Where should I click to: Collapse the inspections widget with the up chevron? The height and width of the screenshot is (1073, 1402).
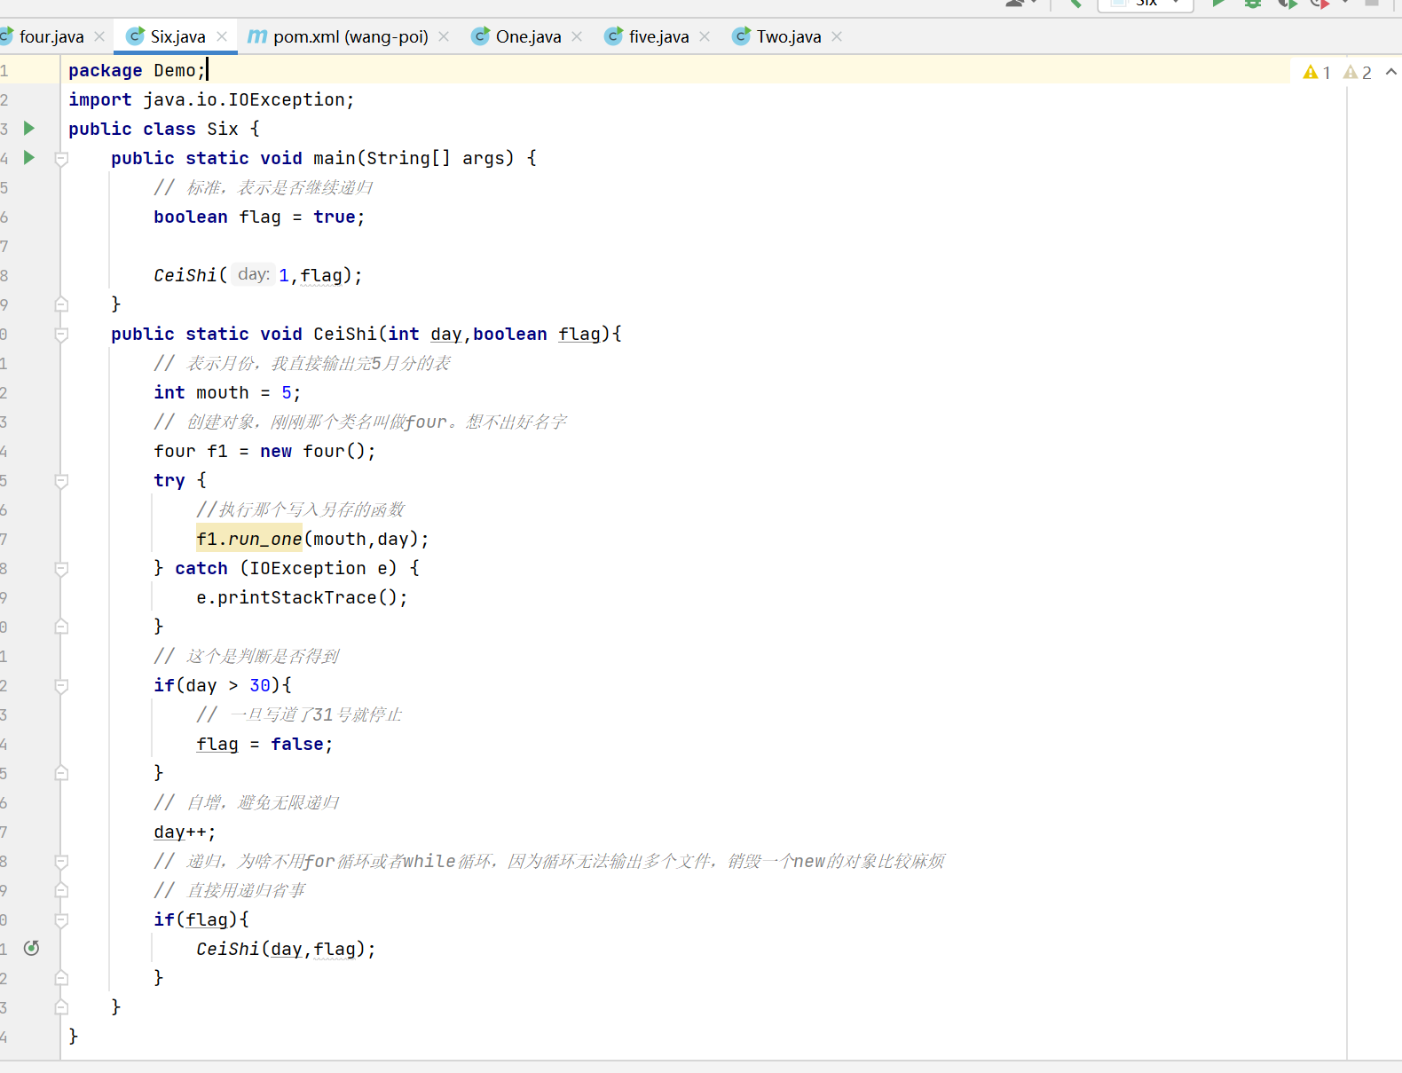click(x=1390, y=72)
